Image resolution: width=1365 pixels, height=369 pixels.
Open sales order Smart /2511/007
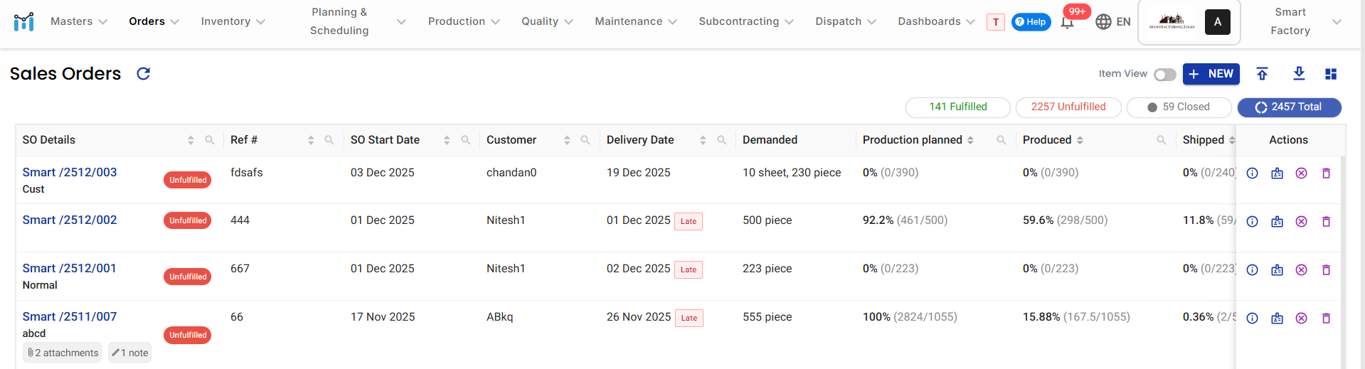click(x=70, y=316)
